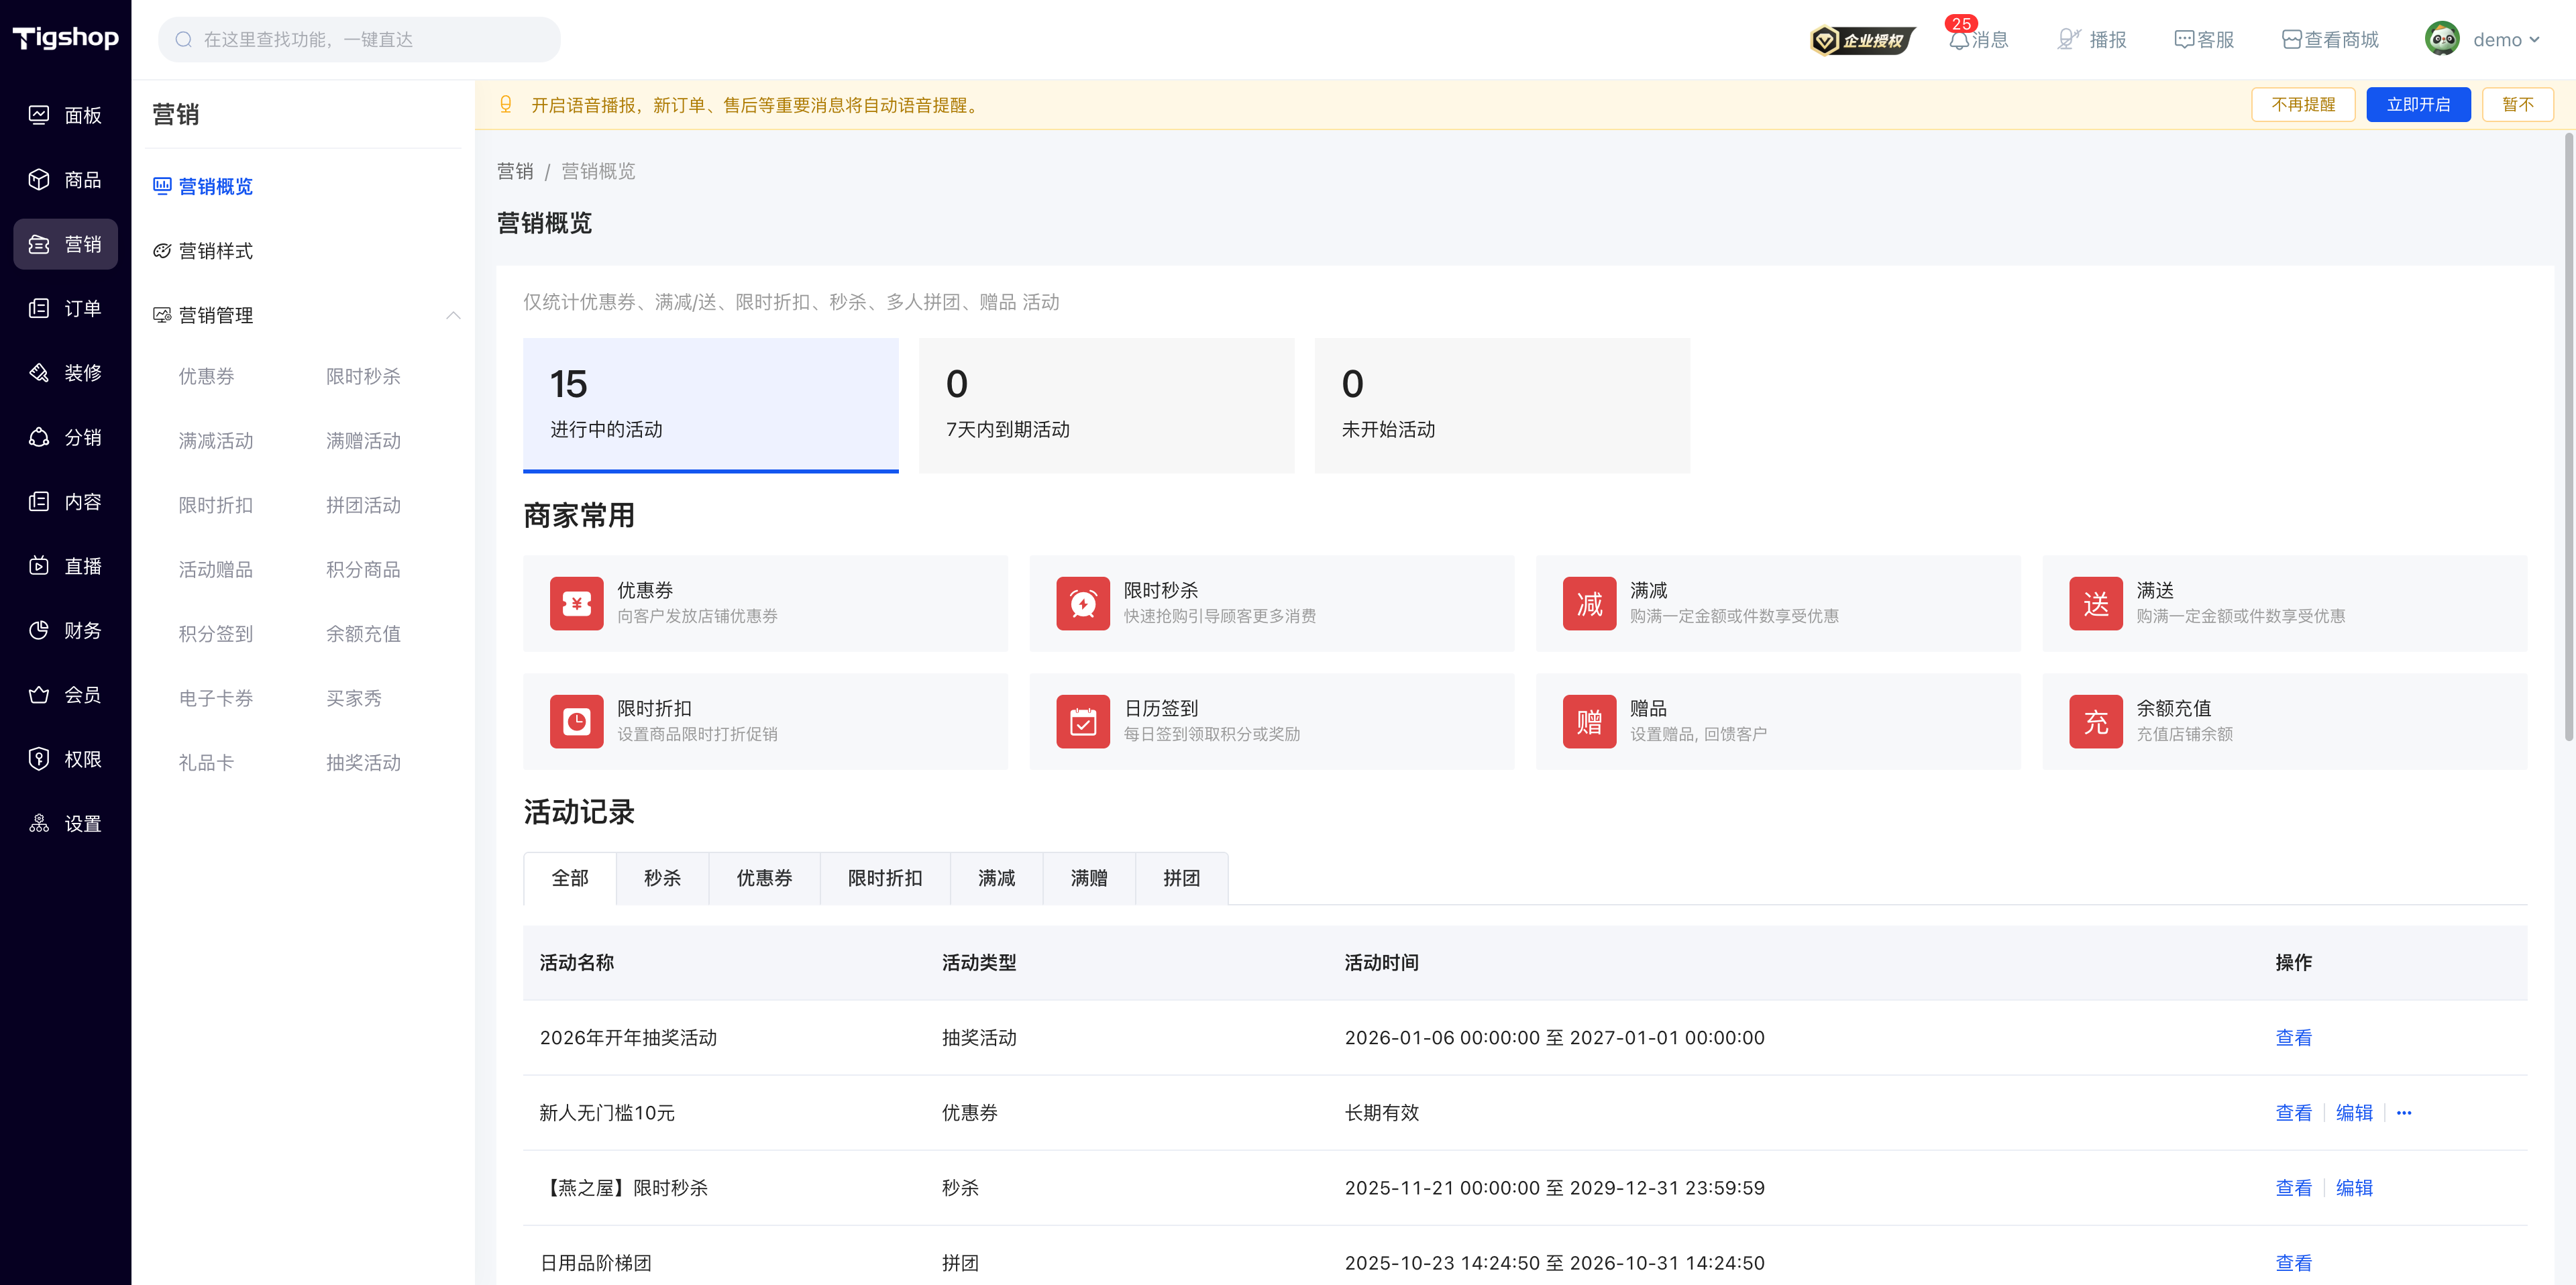Expand more actions for 新人无门槛10元

[2404, 1113]
